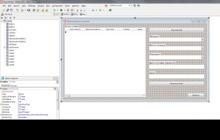Click the Цена input field

point(176,76)
